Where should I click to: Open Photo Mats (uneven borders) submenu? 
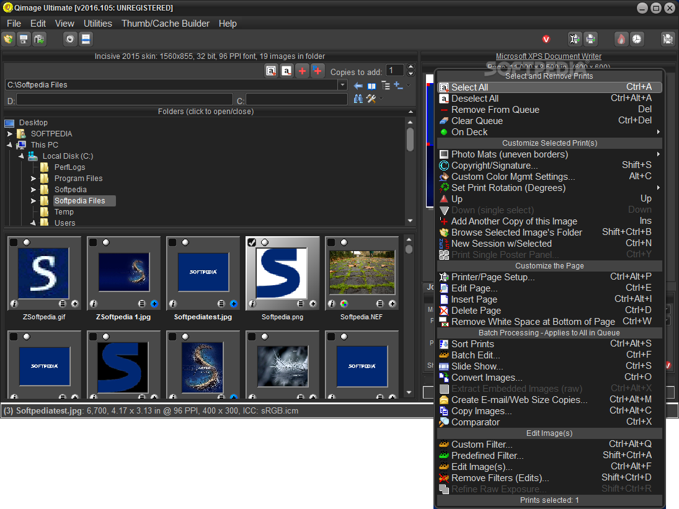[x=550, y=154]
